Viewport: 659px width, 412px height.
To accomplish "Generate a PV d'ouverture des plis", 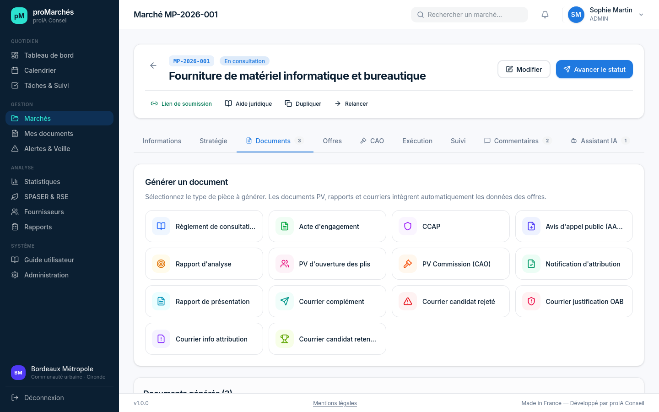I will (x=327, y=264).
